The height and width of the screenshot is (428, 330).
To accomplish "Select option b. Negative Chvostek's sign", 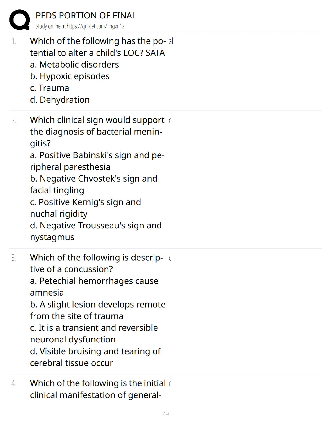I will (94, 184).
